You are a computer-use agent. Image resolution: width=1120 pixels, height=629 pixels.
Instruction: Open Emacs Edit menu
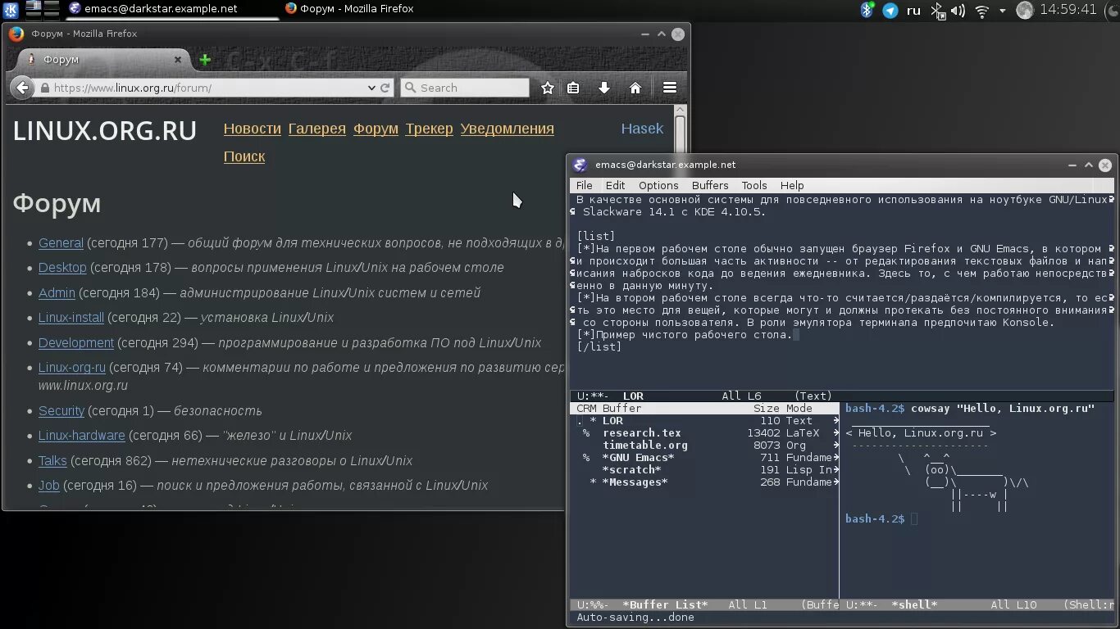click(x=615, y=185)
